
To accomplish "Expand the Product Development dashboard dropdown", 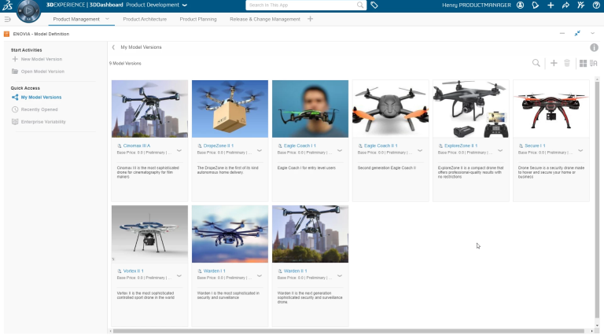I will pos(185,5).
